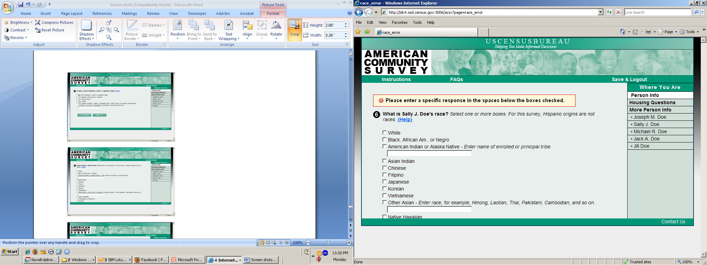Image resolution: width=707 pixels, height=265 pixels.
Task: Toggle shadow on/off in Shadow Effects
Action: (108, 30)
